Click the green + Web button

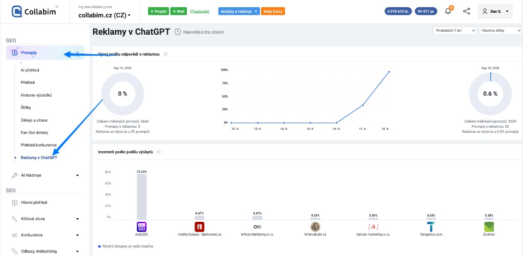(178, 11)
